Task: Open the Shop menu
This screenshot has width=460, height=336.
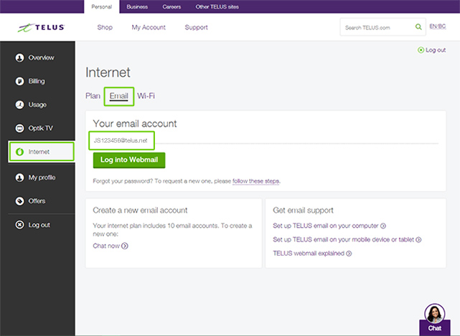Action: (105, 27)
